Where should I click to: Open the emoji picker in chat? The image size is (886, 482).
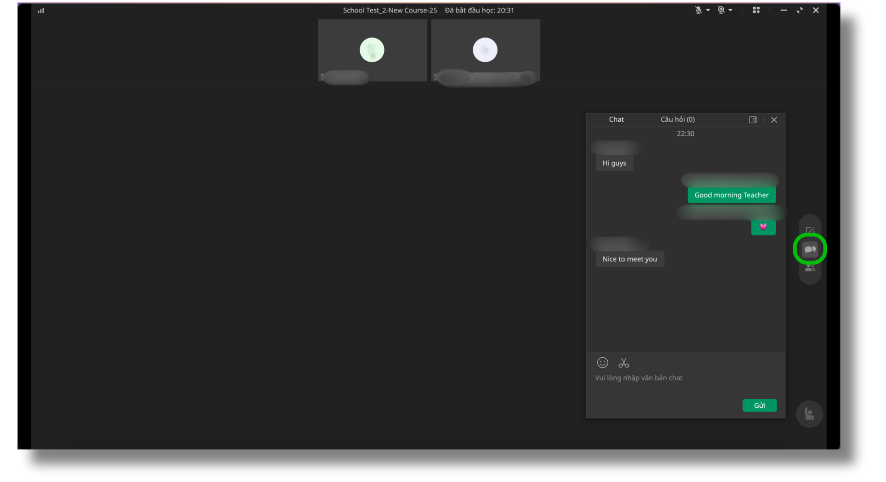[x=602, y=363]
